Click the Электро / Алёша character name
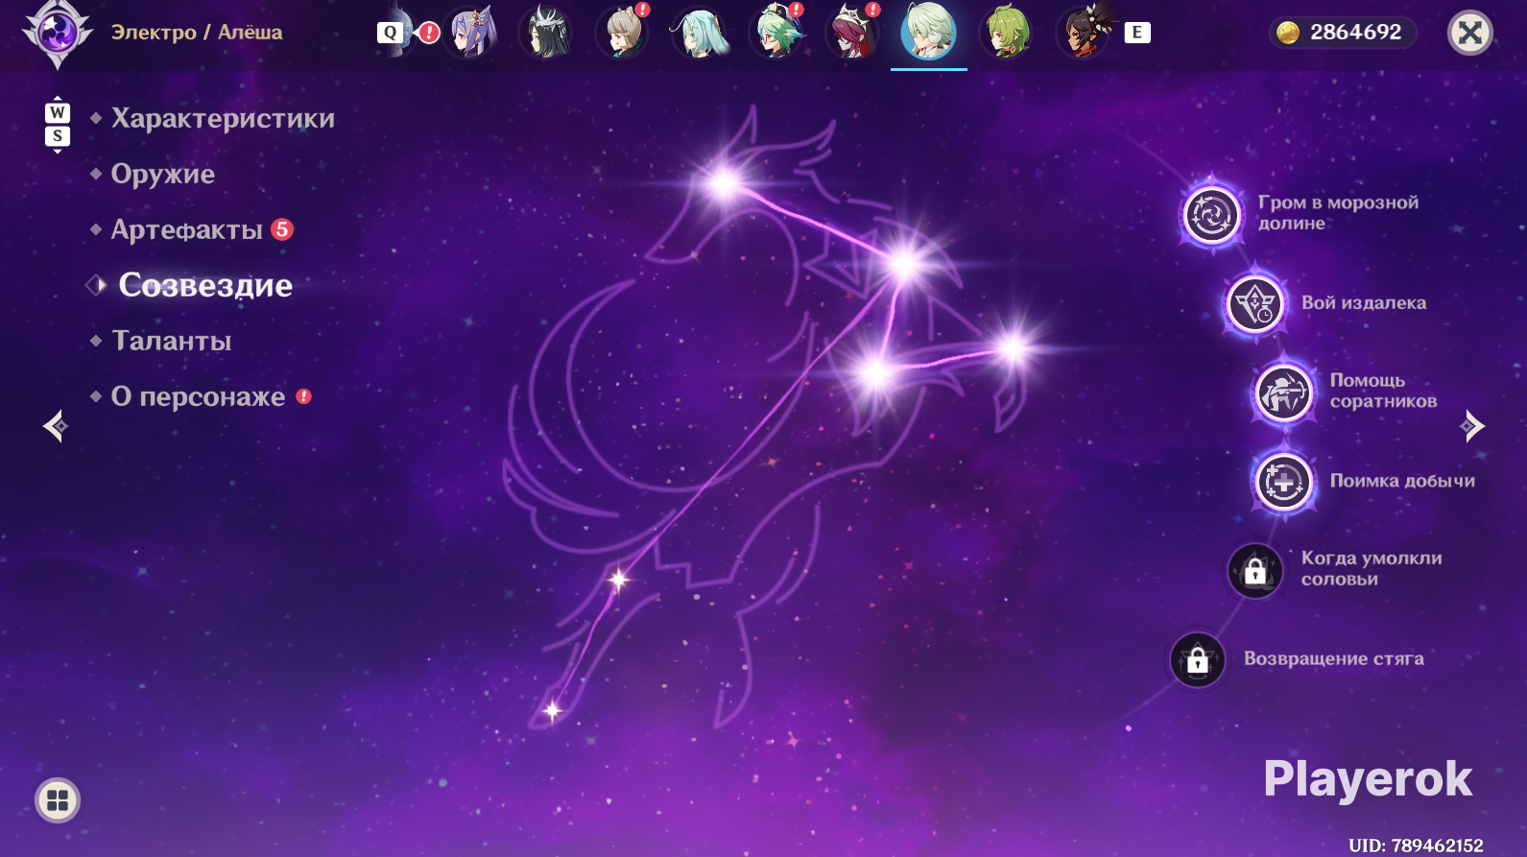 (197, 33)
